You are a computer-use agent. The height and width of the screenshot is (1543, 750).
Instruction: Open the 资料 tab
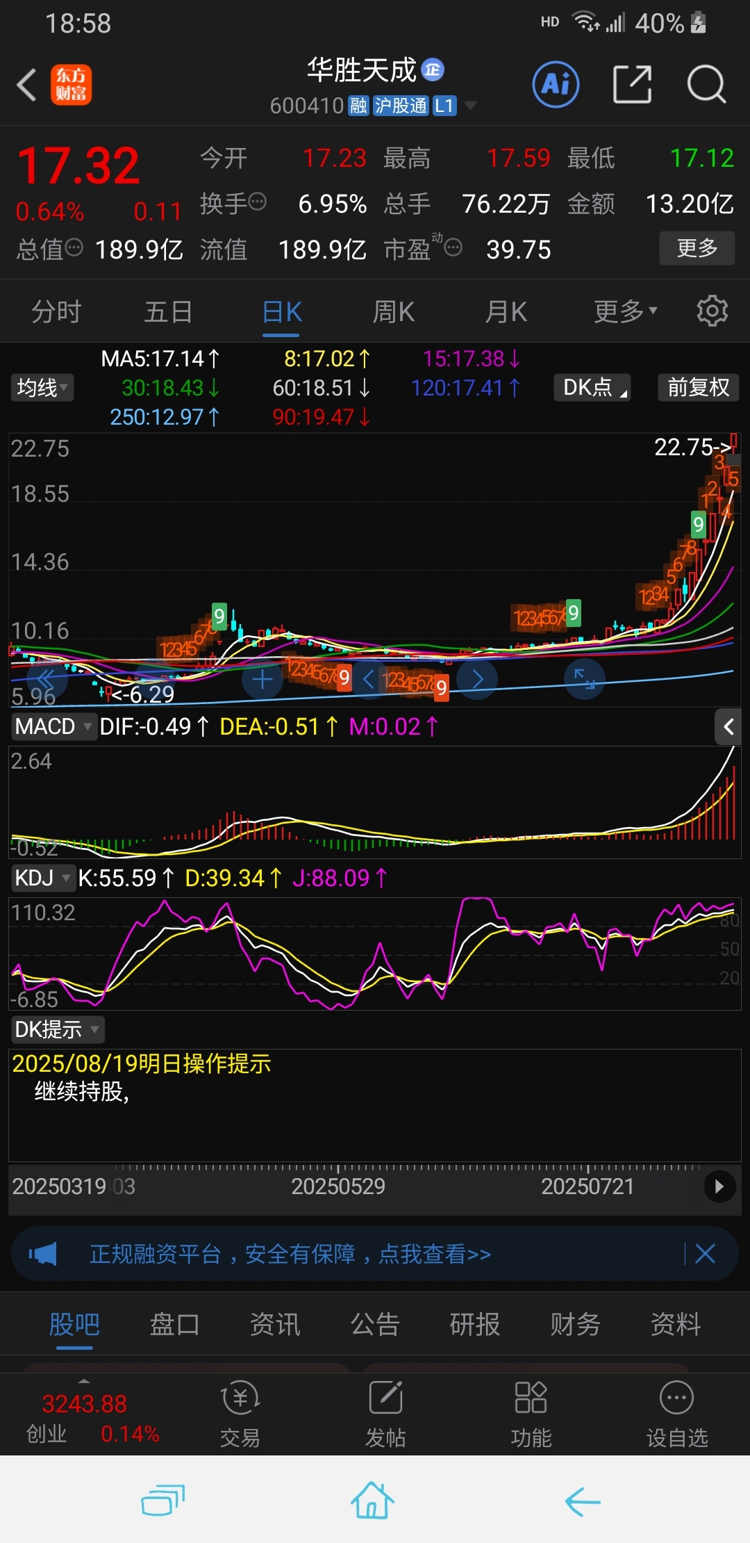pyautogui.click(x=676, y=1324)
